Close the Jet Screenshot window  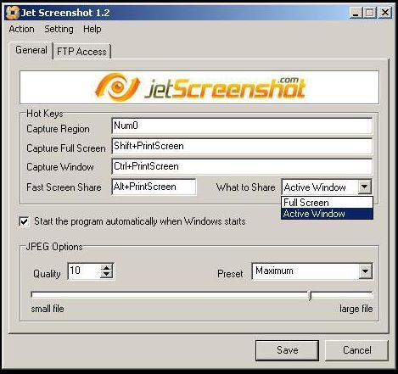[385, 13]
